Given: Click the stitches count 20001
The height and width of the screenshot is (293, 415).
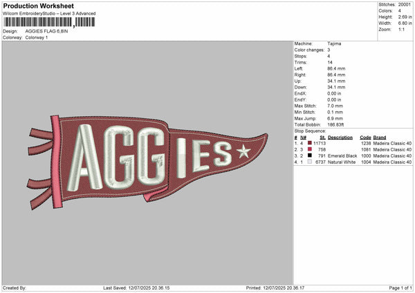Looking at the screenshot, I should coord(405,5).
